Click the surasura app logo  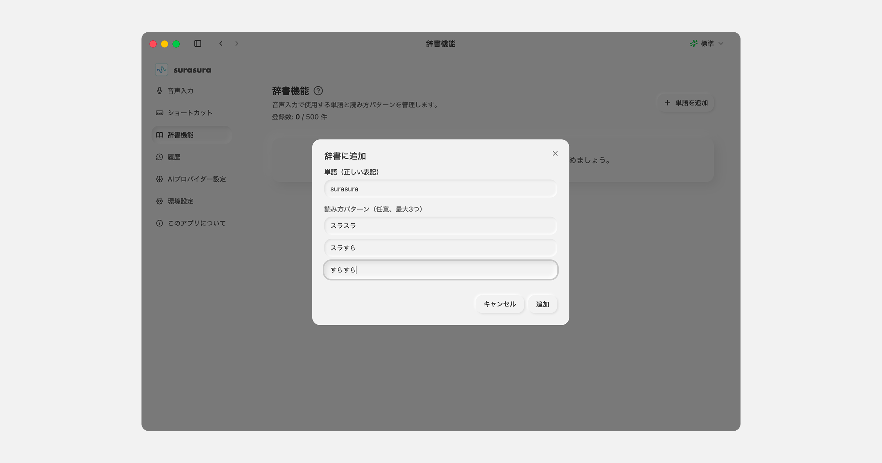tap(161, 69)
